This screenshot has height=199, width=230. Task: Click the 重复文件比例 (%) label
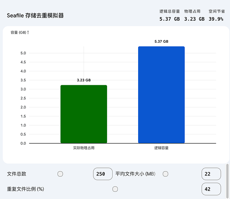pyautogui.click(x=26, y=189)
